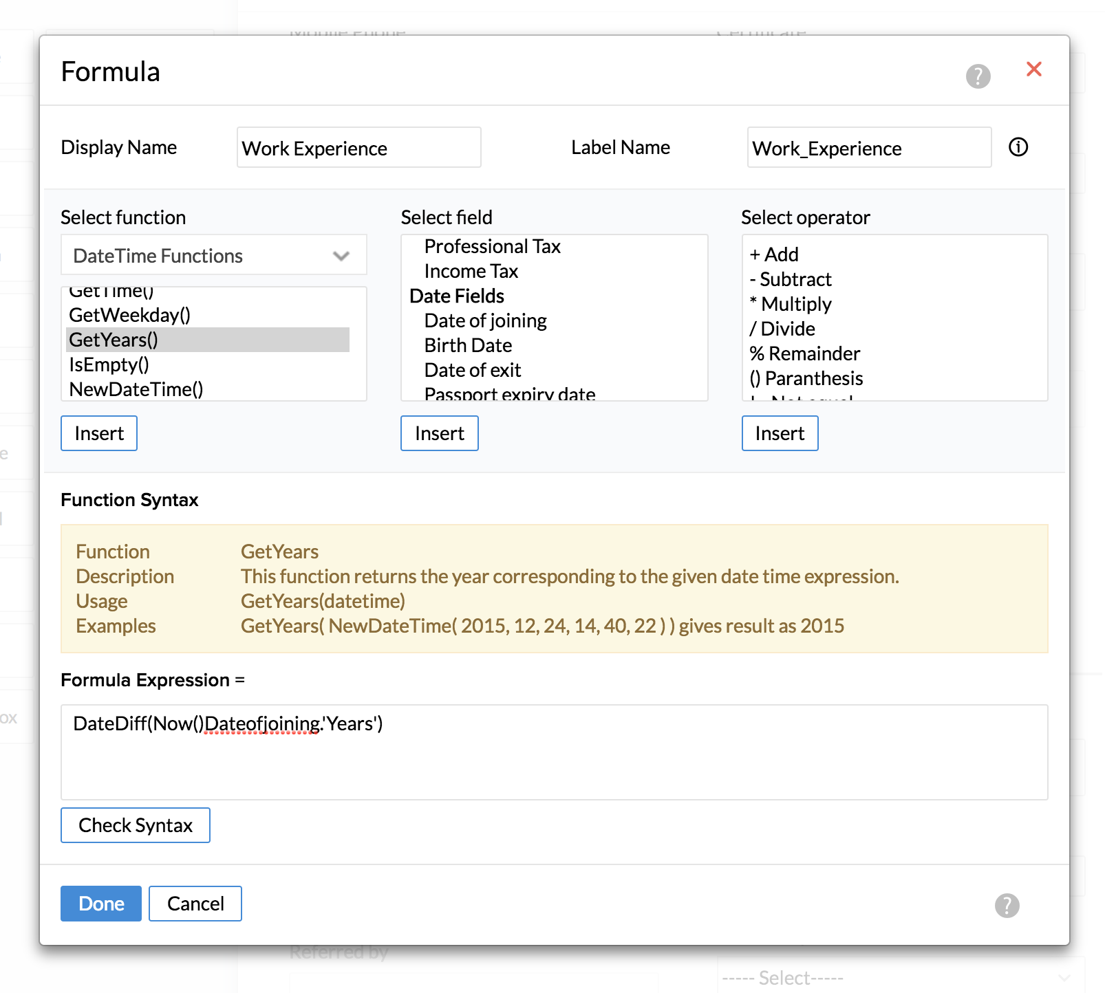The width and height of the screenshot is (1105, 993).
Task: Pick NewDateTime() from function list
Action: click(136, 389)
